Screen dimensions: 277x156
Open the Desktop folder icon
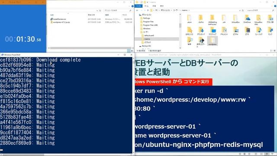[x=213, y=31]
